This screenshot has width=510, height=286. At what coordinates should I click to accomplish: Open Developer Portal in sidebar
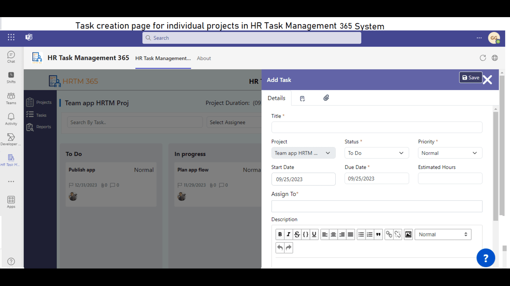[x=11, y=140]
